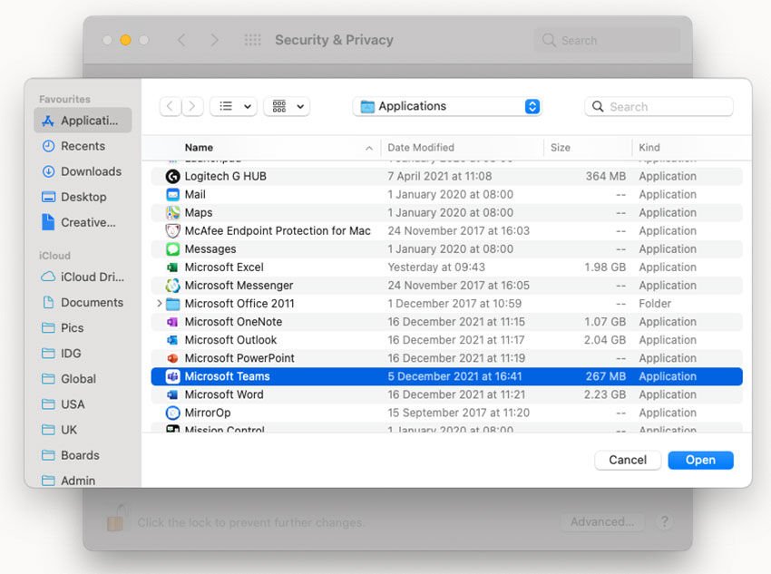The image size is (771, 574).
Task: Sort by the Kind column header
Action: pos(649,148)
